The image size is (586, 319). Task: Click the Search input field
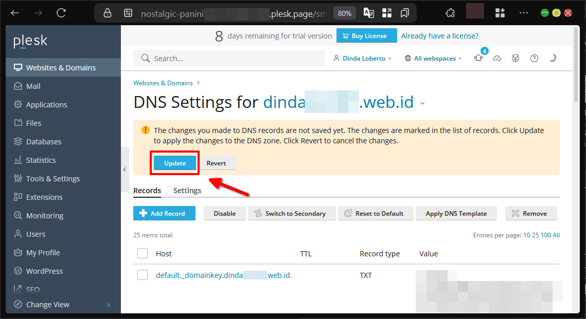coord(229,59)
